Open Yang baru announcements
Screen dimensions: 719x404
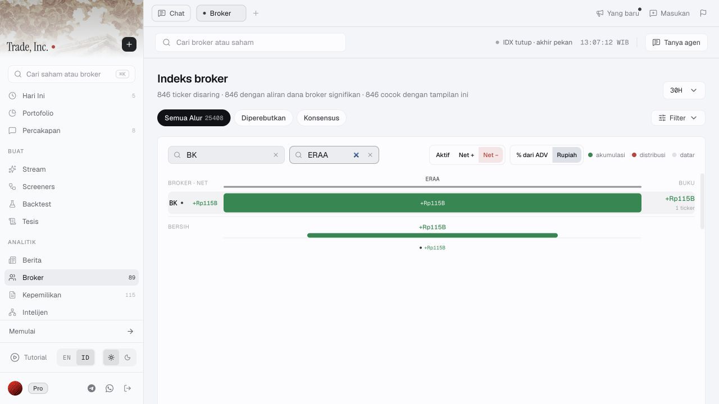(x=618, y=13)
